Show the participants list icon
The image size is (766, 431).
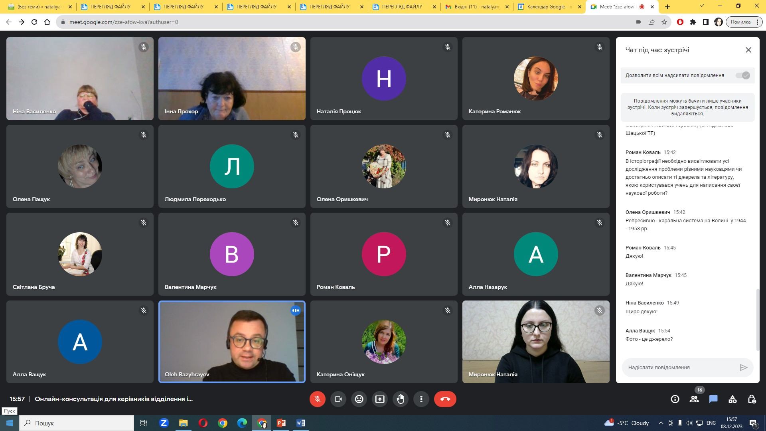[694, 399]
